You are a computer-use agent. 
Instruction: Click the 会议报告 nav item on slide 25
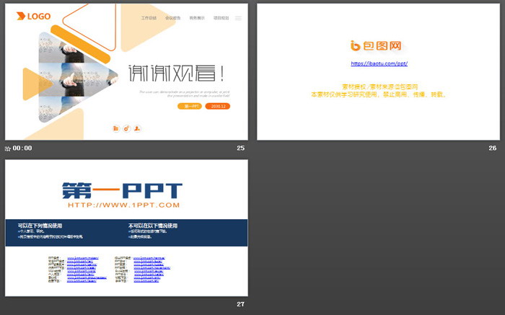coord(173,18)
